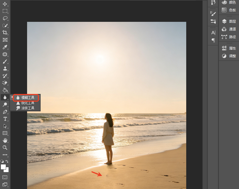The height and width of the screenshot is (189, 239).
Task: Select the Hand tool
Action: (5, 140)
